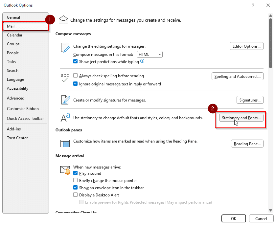Image resolution: width=276 pixels, height=225 pixels.
Task: Open the compose message format HTML dropdown
Action: [x=149, y=54]
